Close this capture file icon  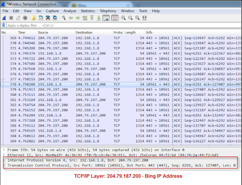(x=48, y=18)
